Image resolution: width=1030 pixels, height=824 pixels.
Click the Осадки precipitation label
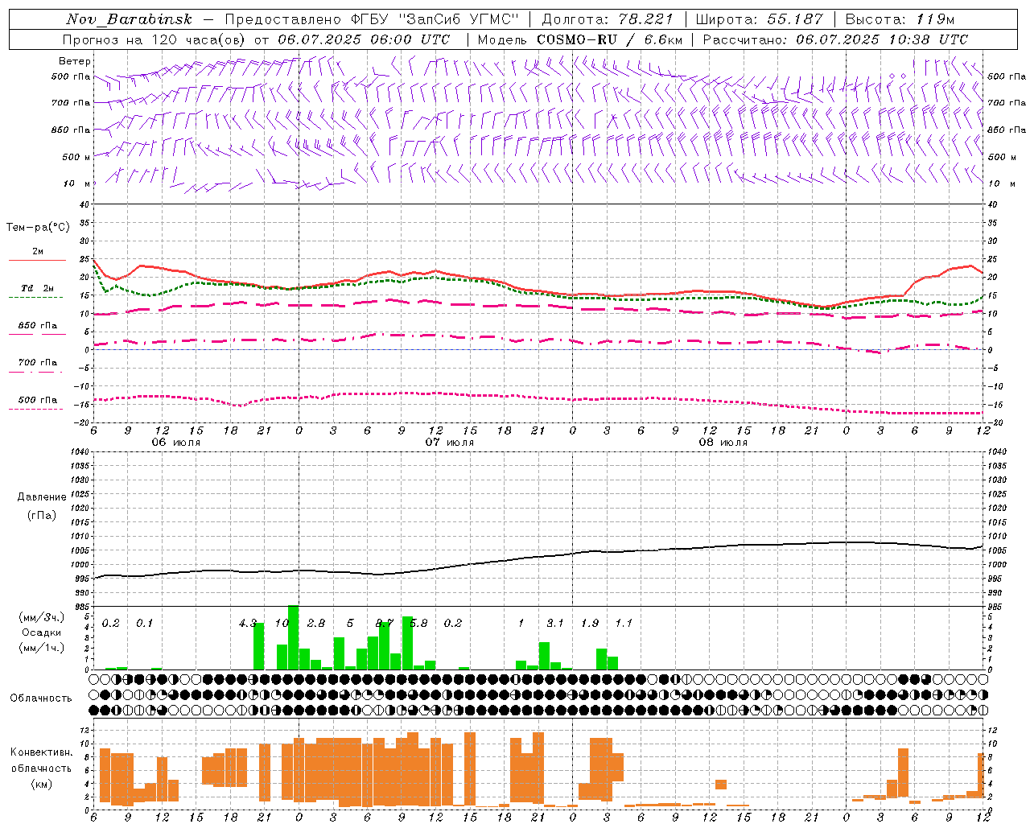point(42,632)
